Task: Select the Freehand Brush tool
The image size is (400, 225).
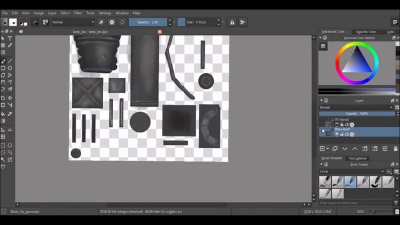Action: pyautogui.click(x=3, y=61)
